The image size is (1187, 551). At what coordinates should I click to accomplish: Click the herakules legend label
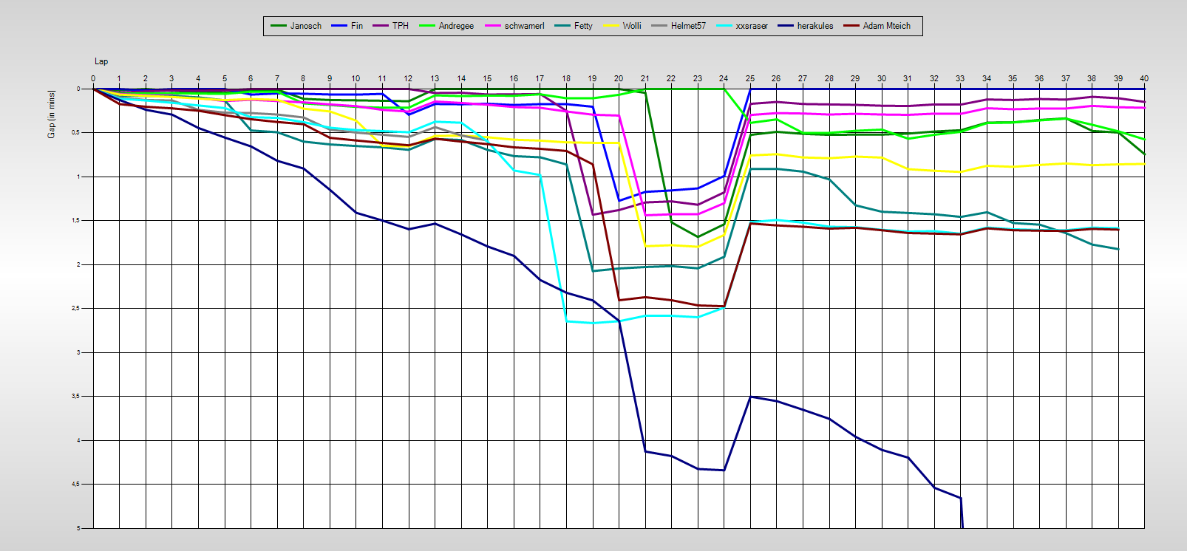(x=815, y=26)
